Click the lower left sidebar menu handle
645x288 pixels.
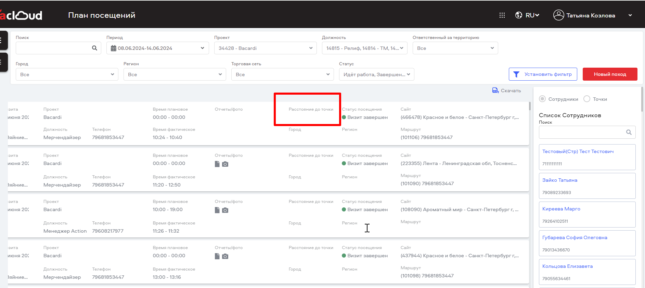pyautogui.click(x=3, y=62)
